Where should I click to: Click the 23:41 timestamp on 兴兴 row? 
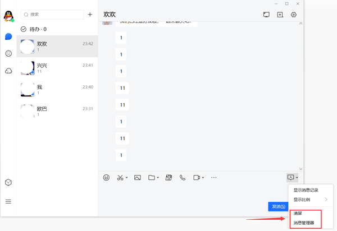[x=88, y=66]
